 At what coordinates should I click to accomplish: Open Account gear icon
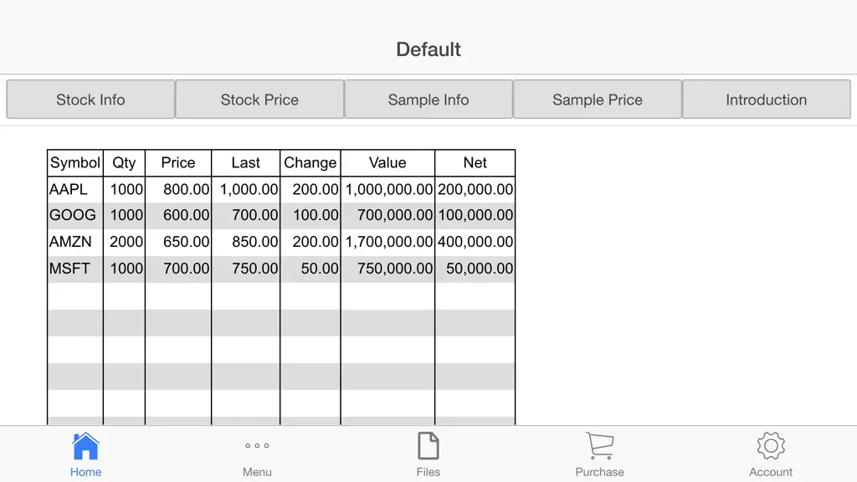(771, 446)
